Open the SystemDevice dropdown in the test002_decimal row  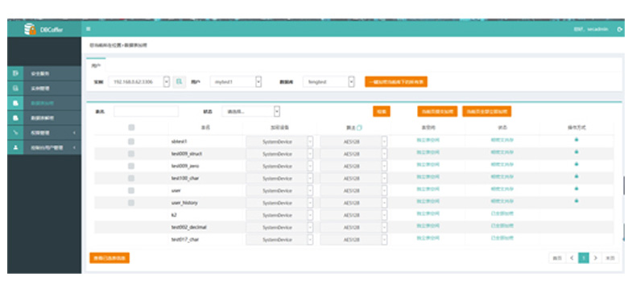[279, 227]
